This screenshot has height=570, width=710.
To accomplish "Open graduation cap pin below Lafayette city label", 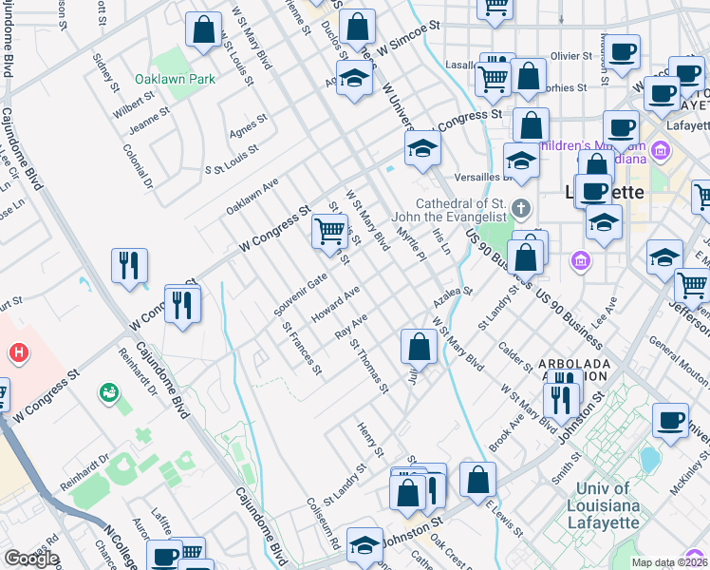I will click(x=604, y=224).
